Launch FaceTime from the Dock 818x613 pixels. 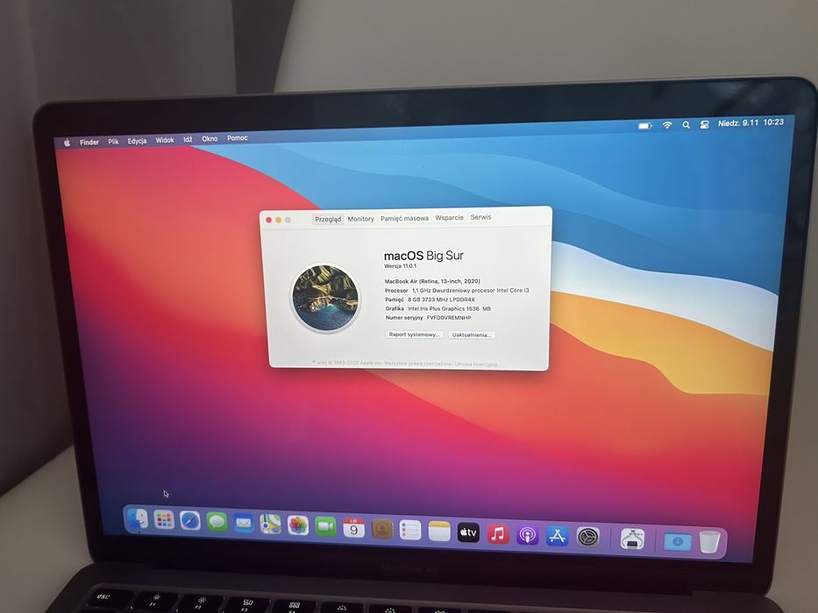(x=325, y=526)
